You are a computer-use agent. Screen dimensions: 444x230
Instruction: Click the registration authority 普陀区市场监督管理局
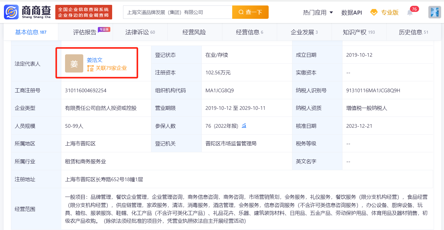[231, 144]
